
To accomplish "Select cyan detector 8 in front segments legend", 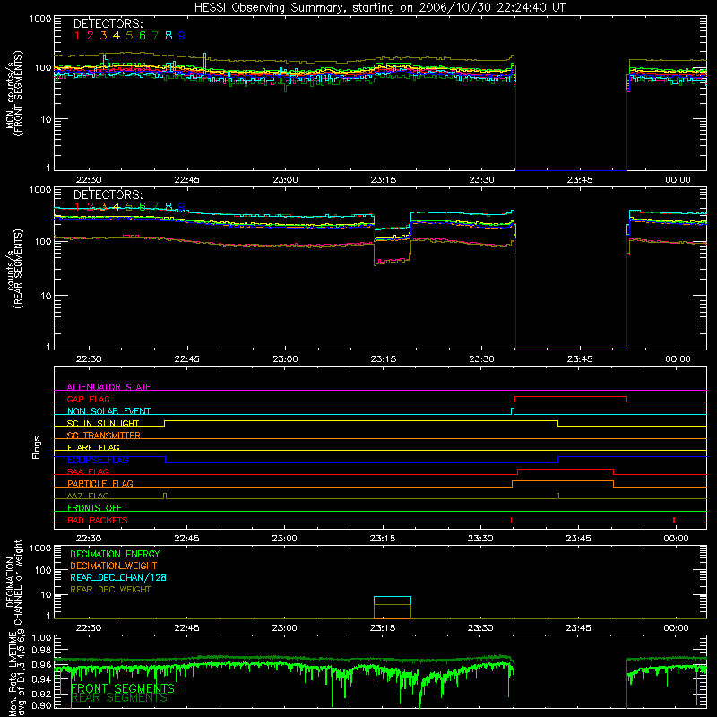I will coord(168,36).
